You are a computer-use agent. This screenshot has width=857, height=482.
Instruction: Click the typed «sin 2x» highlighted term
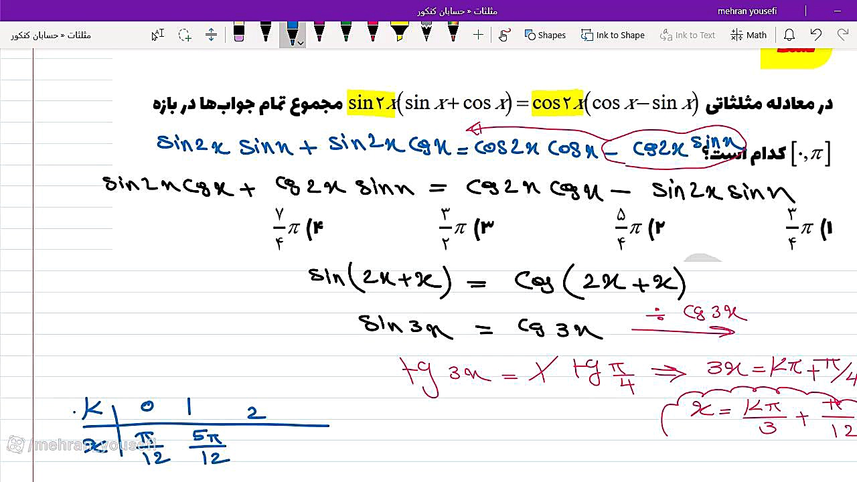tap(372, 103)
